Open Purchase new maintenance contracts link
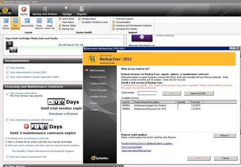Viewport: 241px width, 167px height. 28,138
